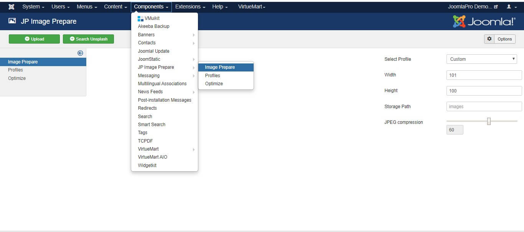Choose Akeeba Backup from Components menu
This screenshot has width=524, height=232.
[x=153, y=26]
